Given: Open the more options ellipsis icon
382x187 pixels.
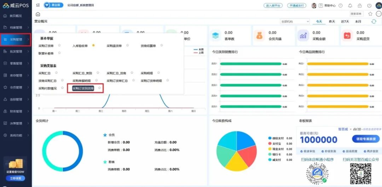Looking at the screenshot, I should [x=378, y=14].
